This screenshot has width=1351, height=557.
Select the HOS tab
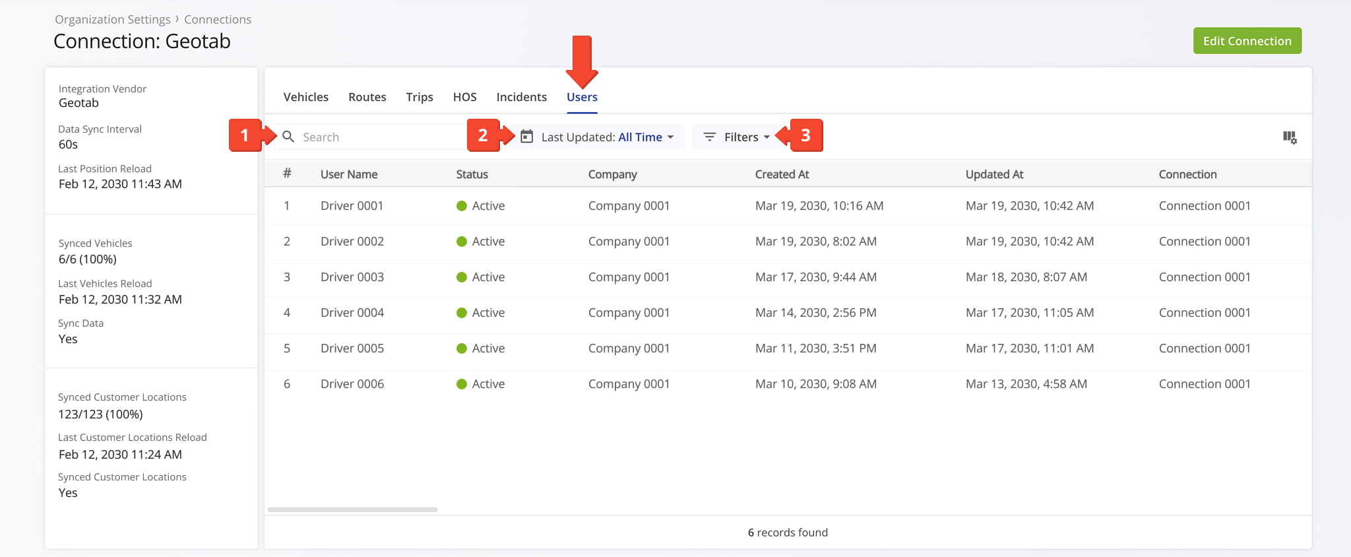[x=464, y=97]
